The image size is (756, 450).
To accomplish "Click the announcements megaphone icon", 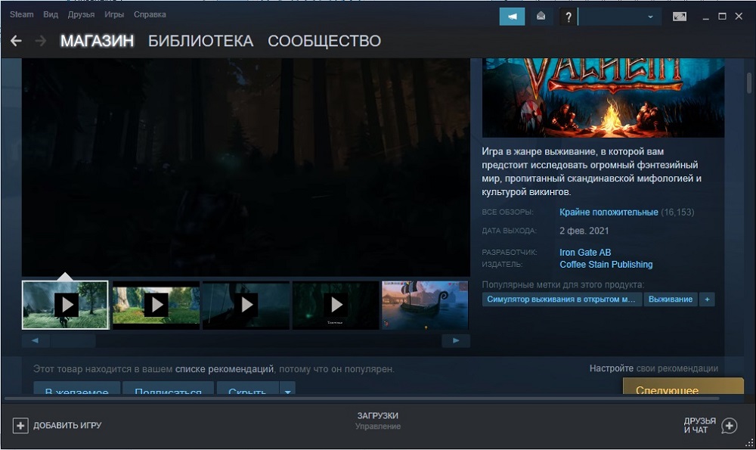I will click(x=512, y=16).
